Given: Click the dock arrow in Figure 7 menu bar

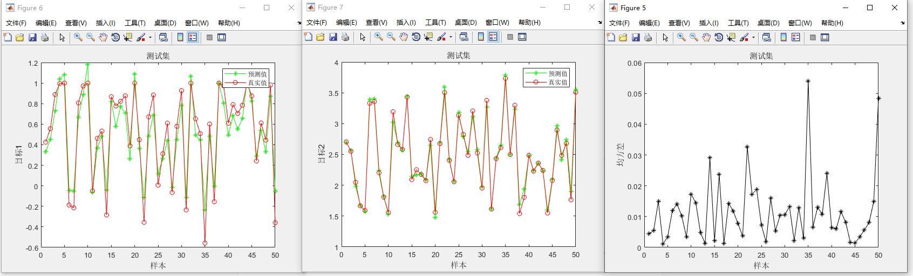Looking at the screenshot, I should point(599,23).
